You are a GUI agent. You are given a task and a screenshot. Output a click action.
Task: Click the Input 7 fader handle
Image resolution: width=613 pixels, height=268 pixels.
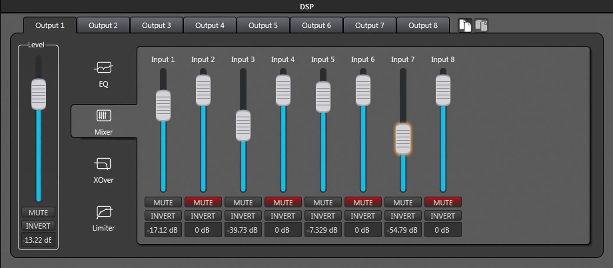(x=403, y=139)
